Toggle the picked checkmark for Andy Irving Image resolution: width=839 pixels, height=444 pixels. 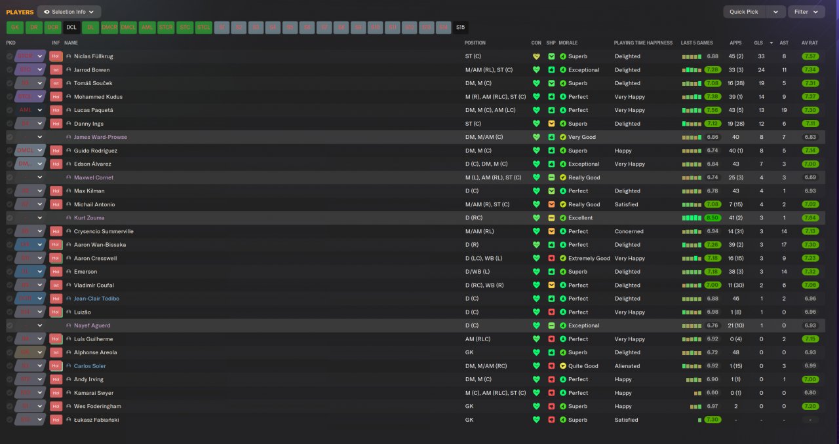point(9,379)
